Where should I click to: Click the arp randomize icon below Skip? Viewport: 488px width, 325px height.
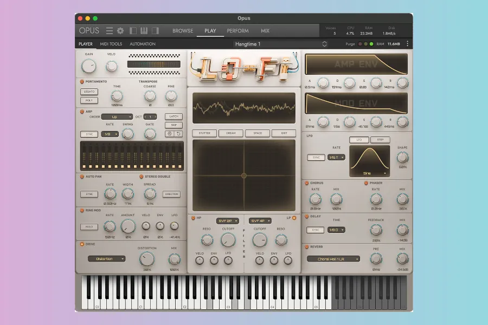coord(170,134)
